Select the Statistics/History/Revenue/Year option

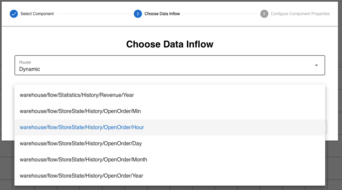click(77, 95)
